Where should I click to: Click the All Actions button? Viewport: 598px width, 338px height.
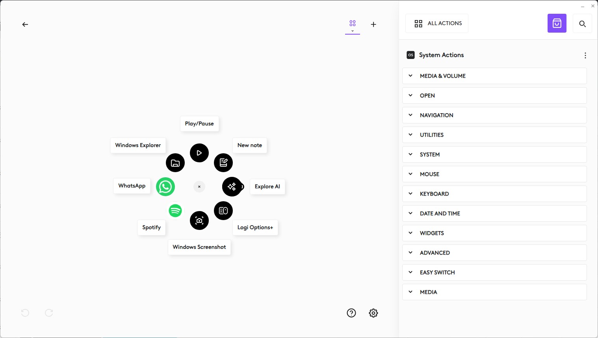[x=437, y=24]
